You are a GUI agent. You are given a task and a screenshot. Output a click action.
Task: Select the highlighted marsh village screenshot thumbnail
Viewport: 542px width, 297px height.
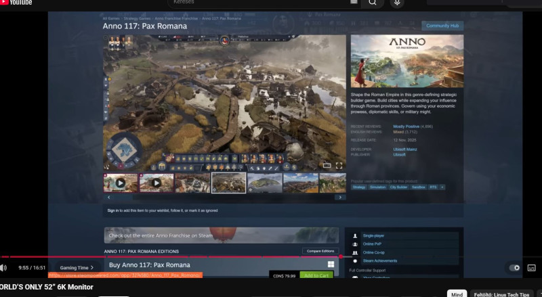228,183
